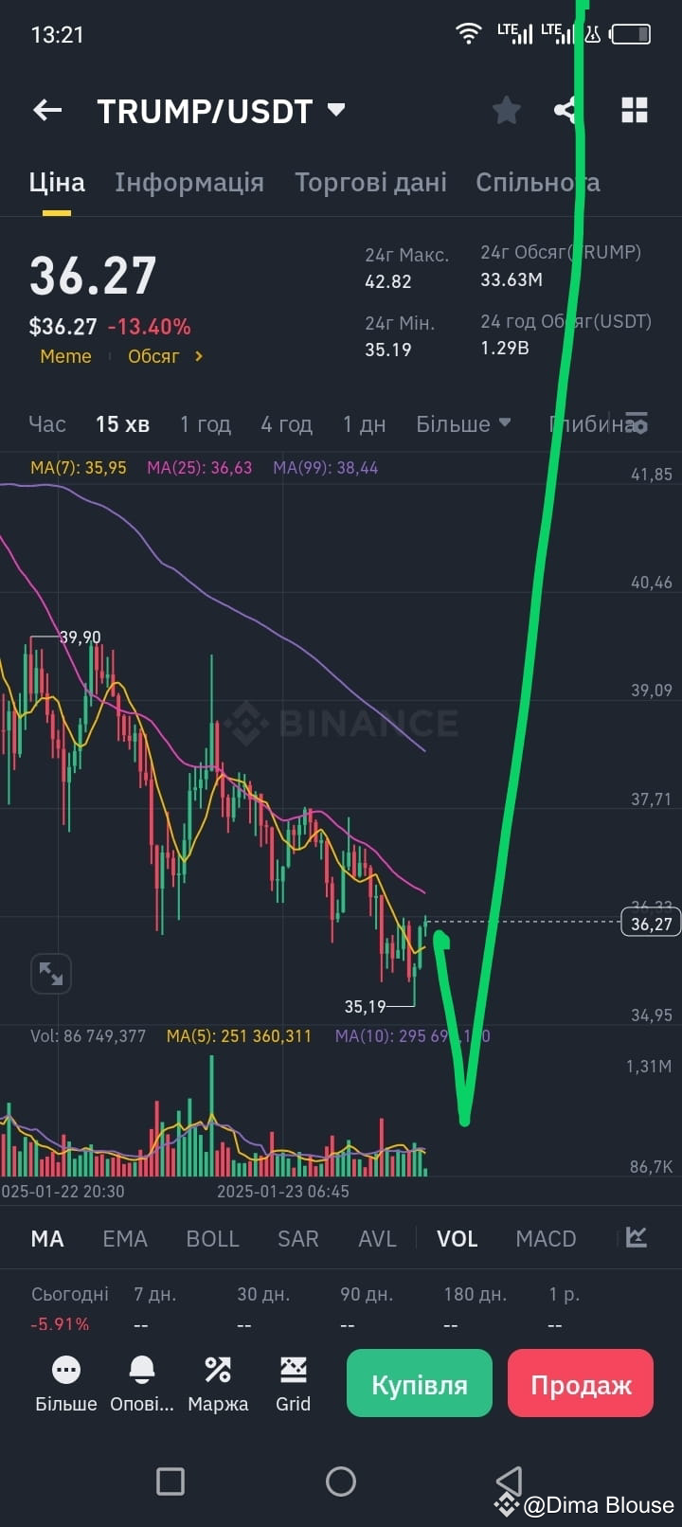Tap the 39,90 high marker on chart

[x=80, y=637]
